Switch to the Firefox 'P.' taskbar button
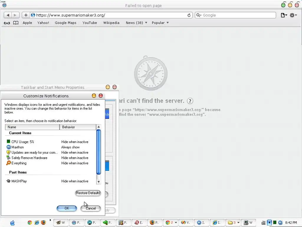Screen dimensions: 302x227 click(x=155, y=223)
